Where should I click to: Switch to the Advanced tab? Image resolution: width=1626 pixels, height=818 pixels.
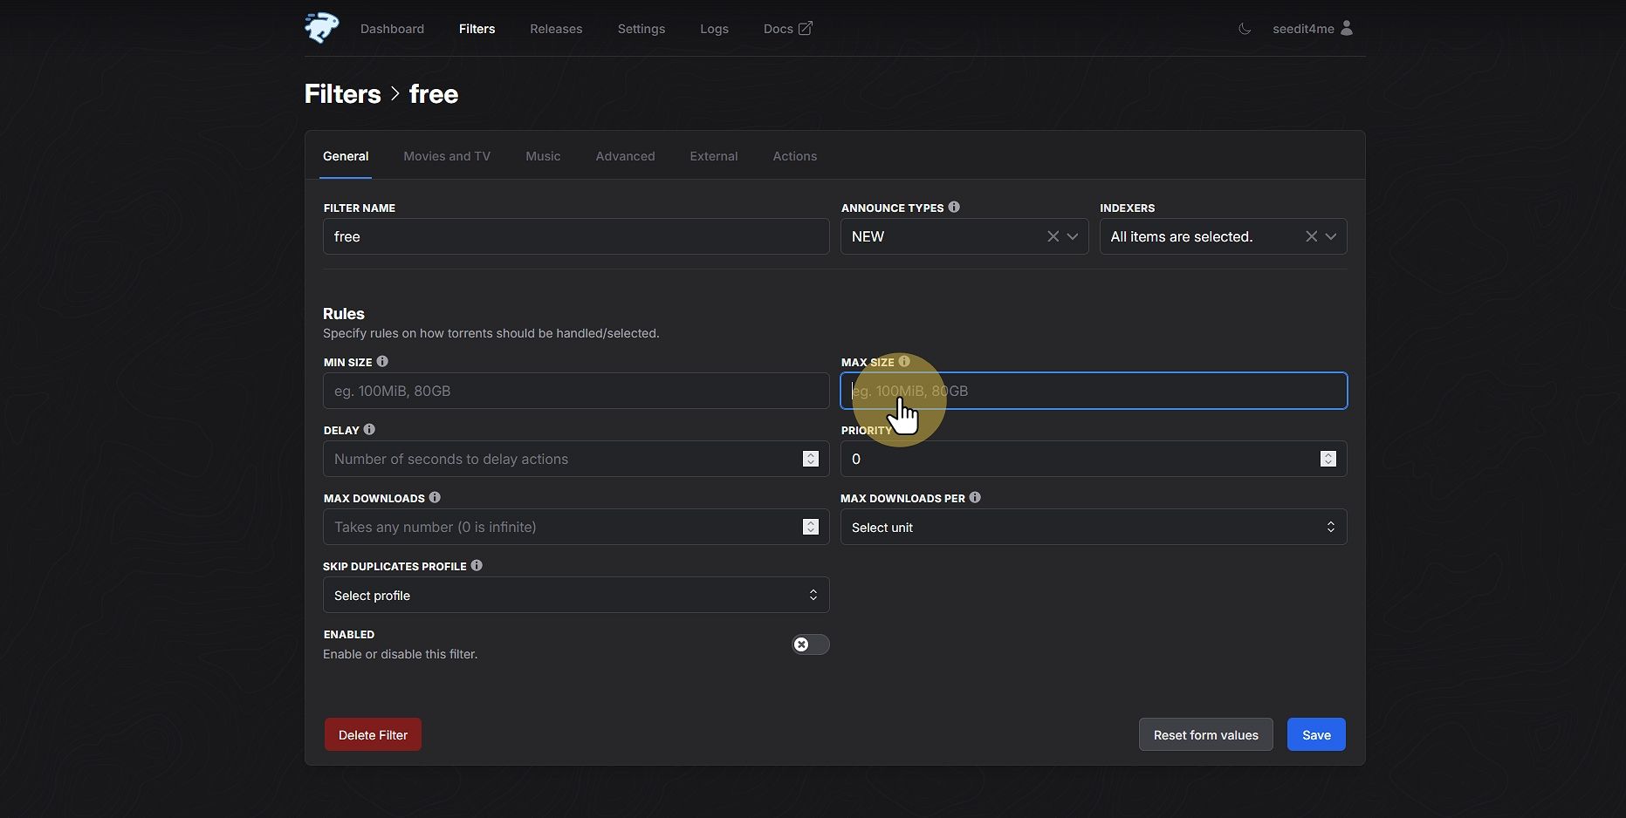pos(625,156)
